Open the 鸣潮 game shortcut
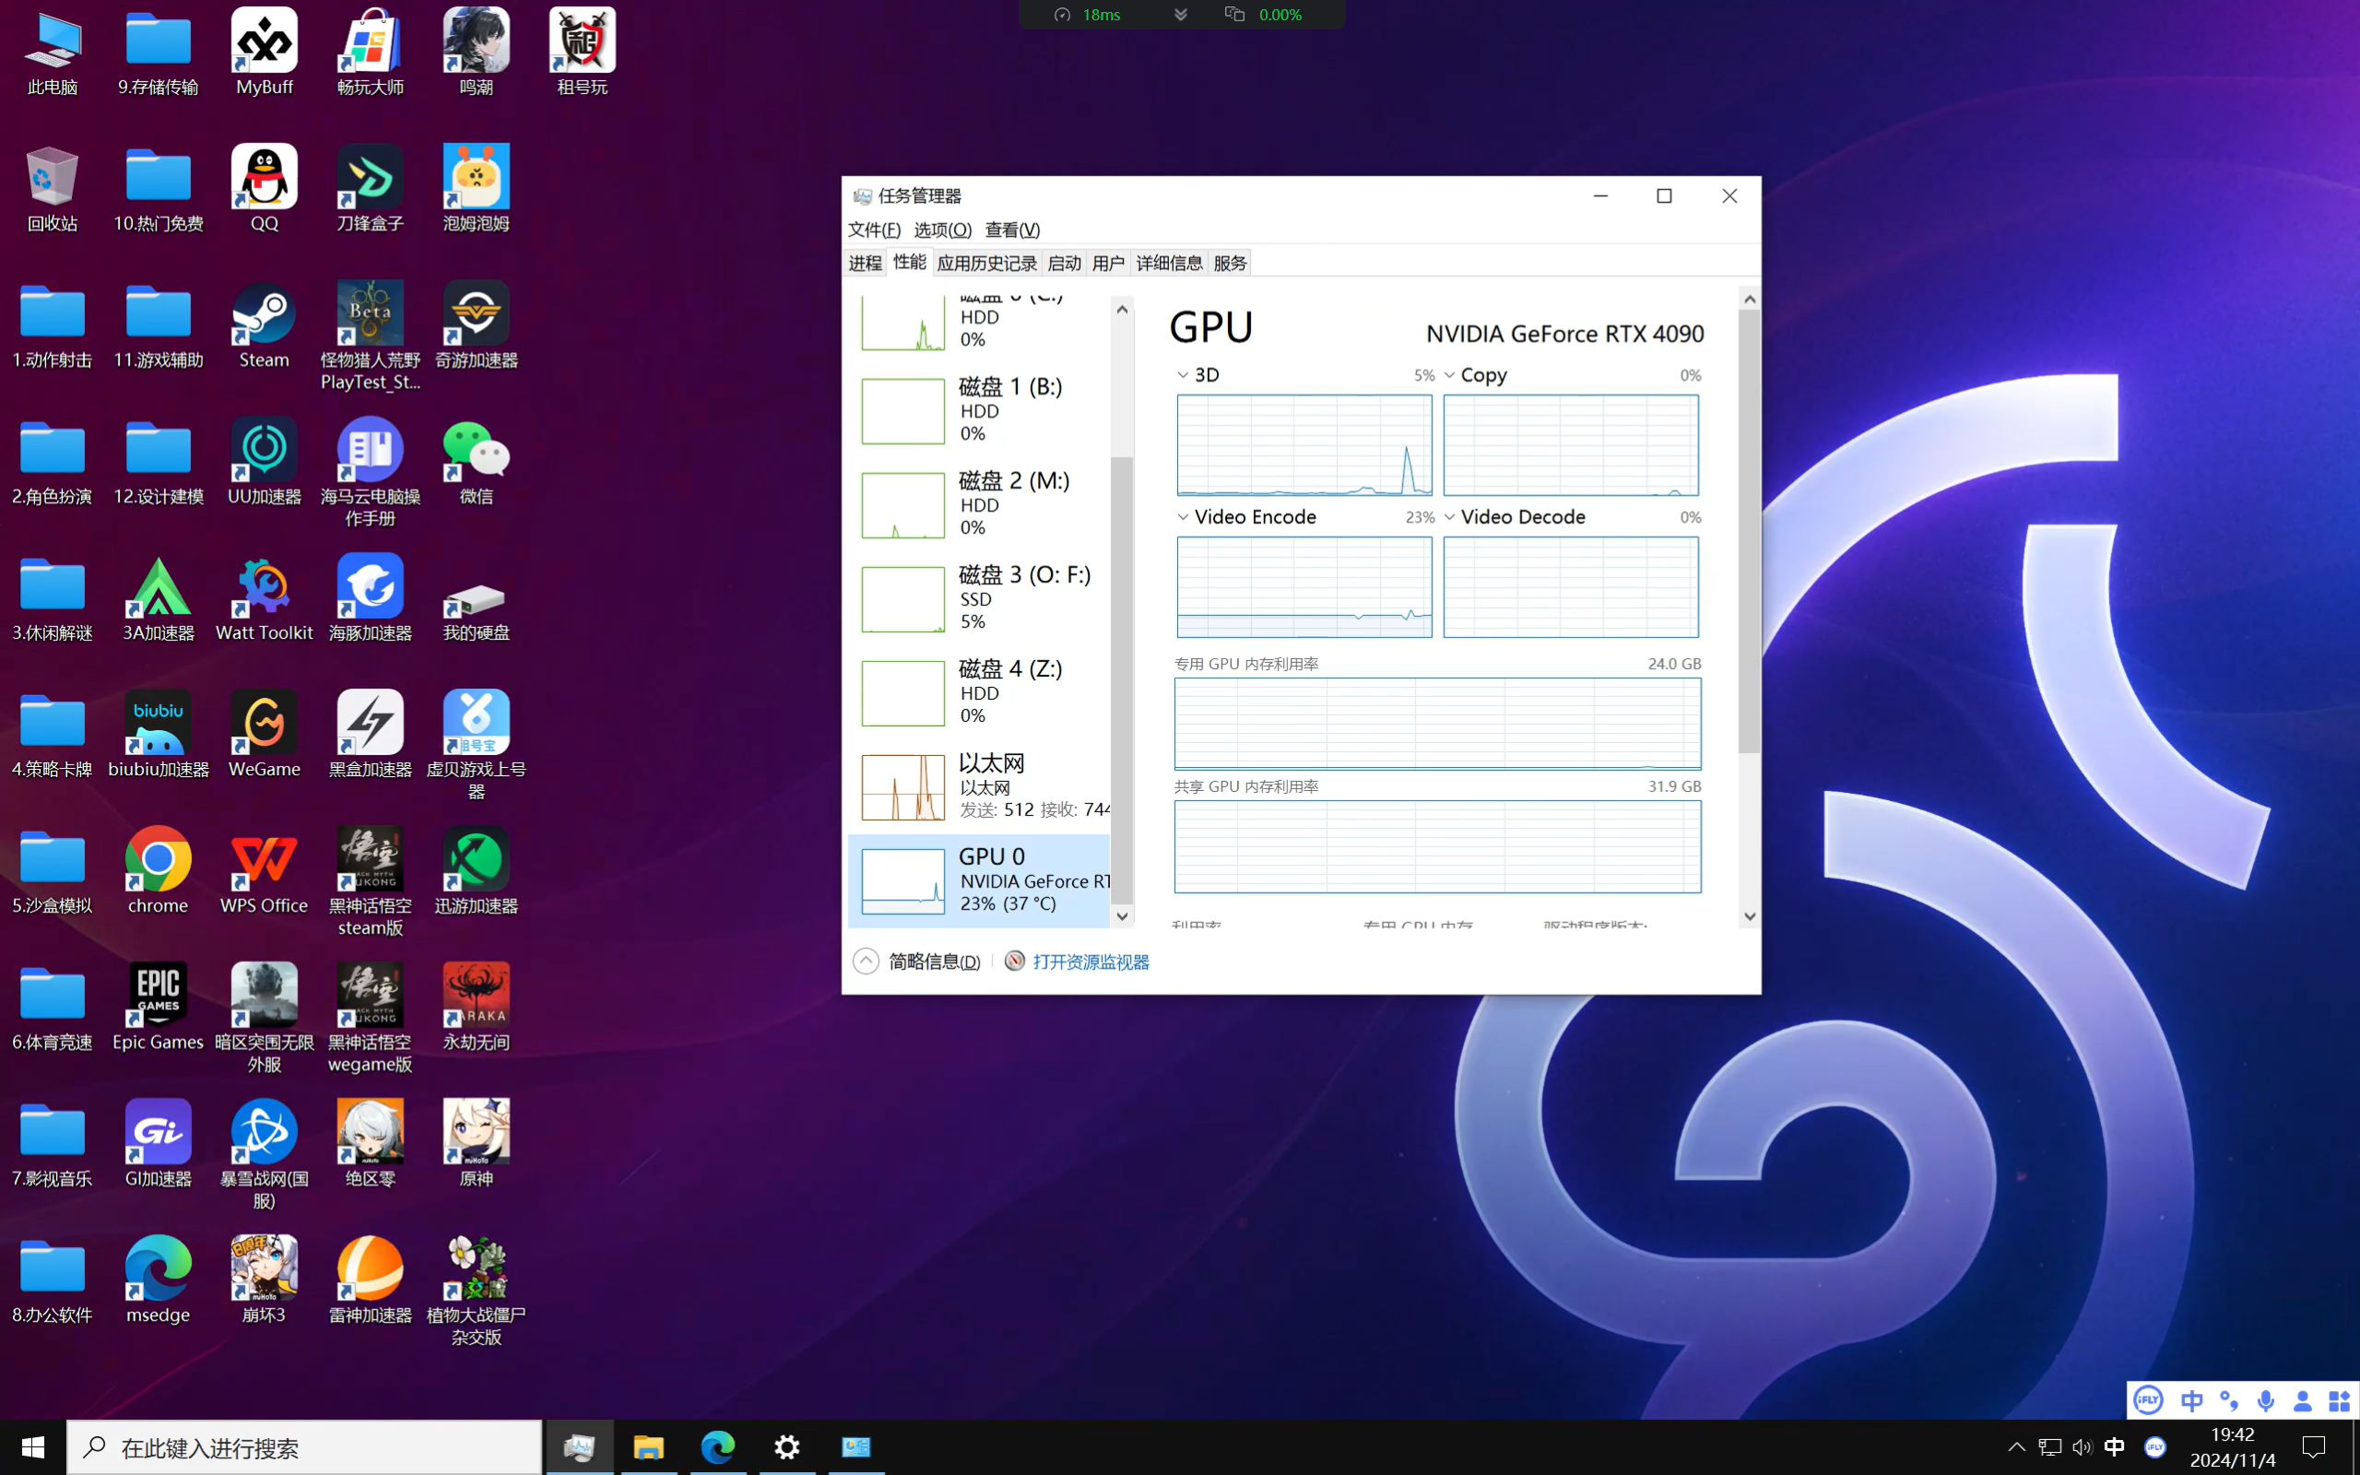Image resolution: width=2360 pixels, height=1475 pixels. click(476, 52)
